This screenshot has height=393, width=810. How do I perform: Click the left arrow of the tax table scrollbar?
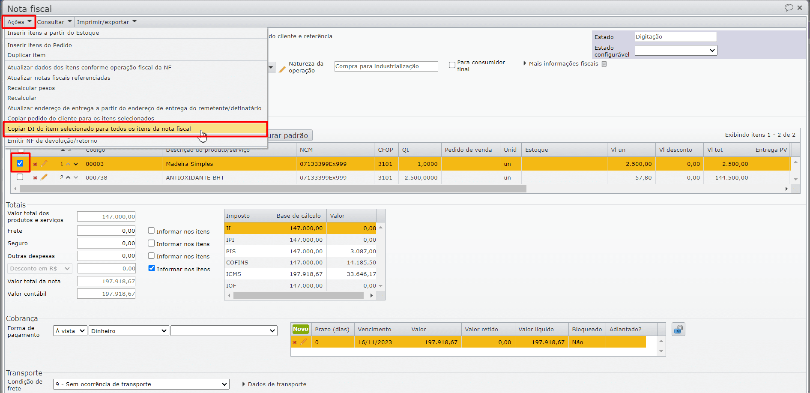point(229,295)
